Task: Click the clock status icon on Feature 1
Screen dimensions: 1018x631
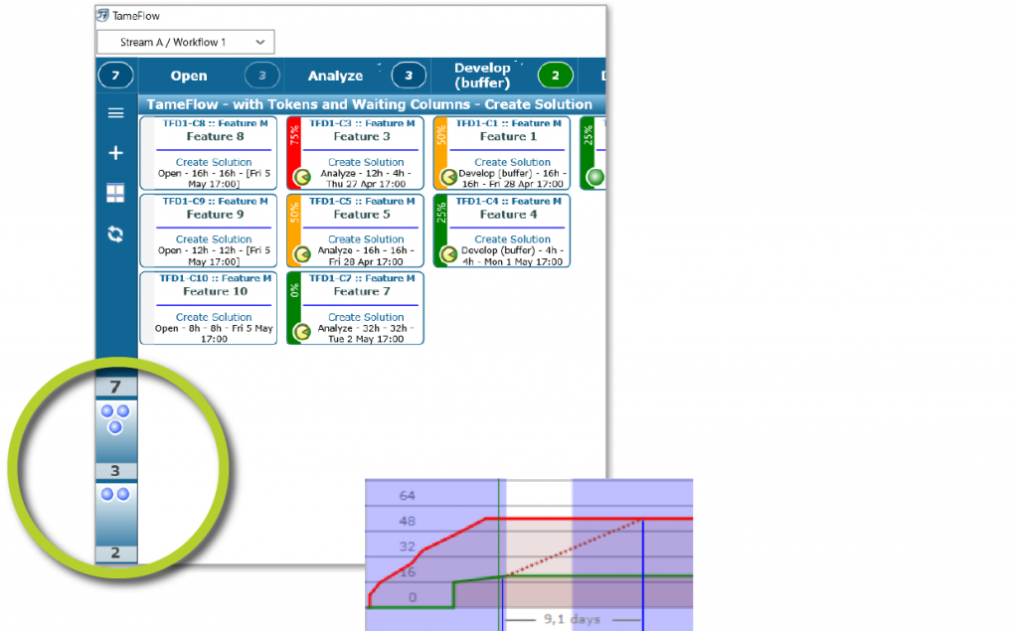Action: 448,177
